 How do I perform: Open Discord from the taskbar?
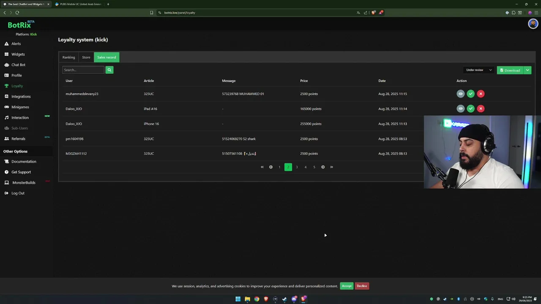294,299
